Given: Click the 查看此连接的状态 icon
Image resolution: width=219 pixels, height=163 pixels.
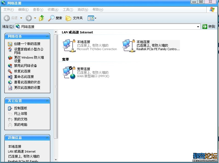Looking at the screenshot, I should click(10, 82).
